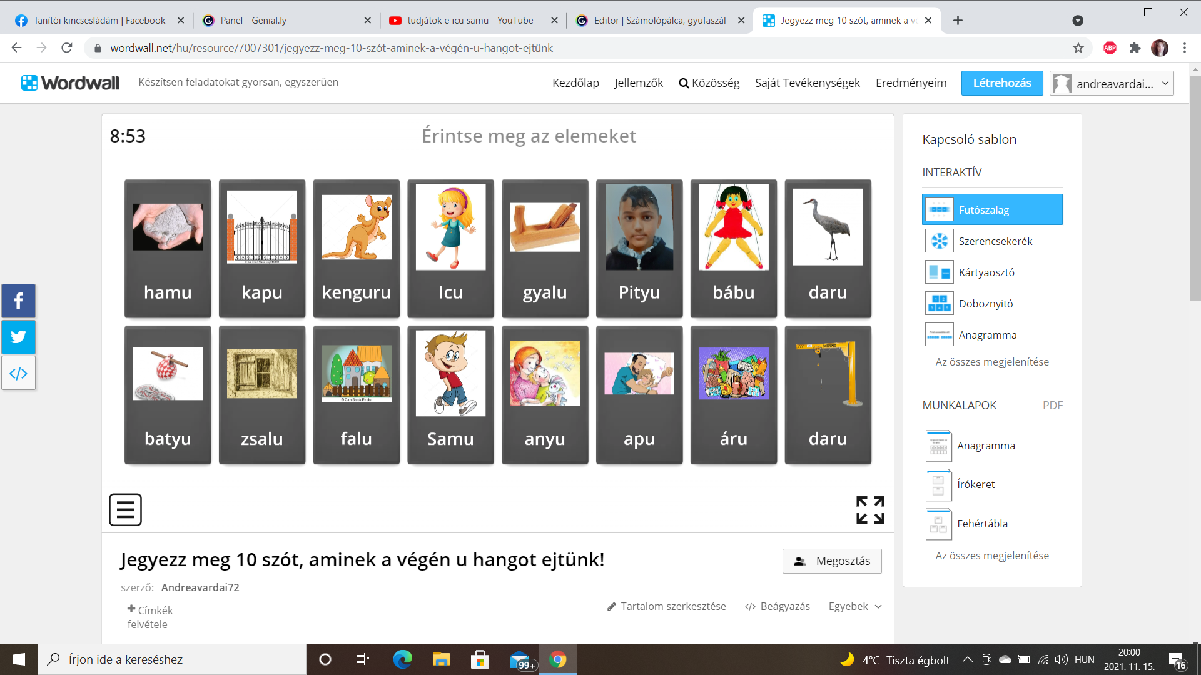Open the PDF worksheets link

pyautogui.click(x=1054, y=405)
